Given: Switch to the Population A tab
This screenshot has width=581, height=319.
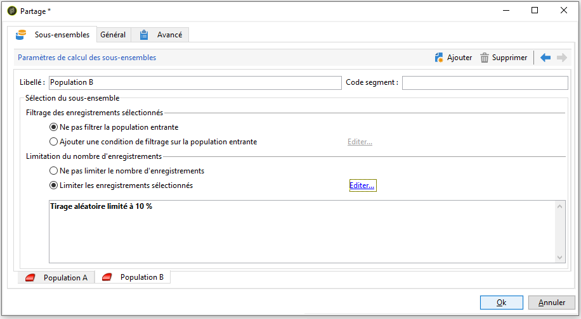Looking at the screenshot, I should [x=65, y=278].
